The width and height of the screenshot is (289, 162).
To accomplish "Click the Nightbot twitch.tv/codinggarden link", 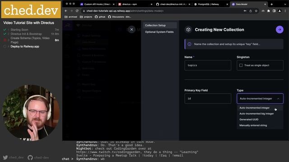I will pos(108,152).
